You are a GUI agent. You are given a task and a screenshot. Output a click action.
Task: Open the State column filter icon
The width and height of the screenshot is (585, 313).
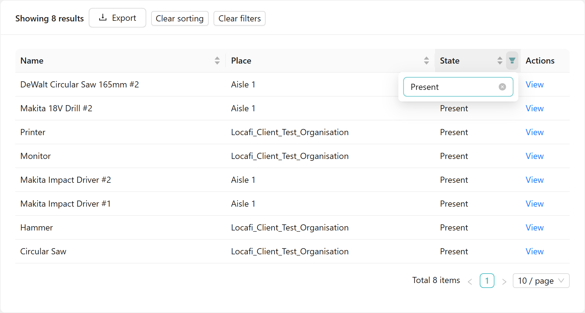(x=512, y=61)
